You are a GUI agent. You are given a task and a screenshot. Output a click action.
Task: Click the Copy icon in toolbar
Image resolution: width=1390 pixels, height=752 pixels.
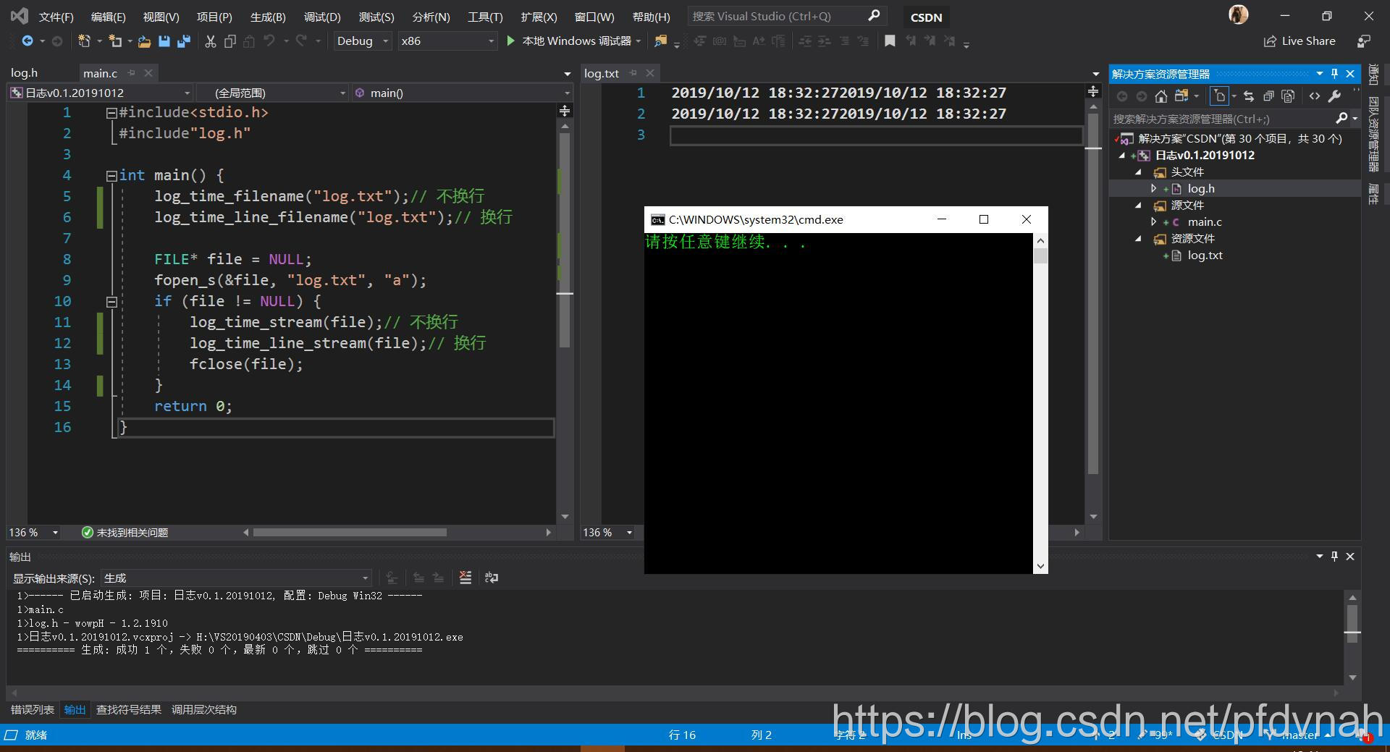pos(230,41)
